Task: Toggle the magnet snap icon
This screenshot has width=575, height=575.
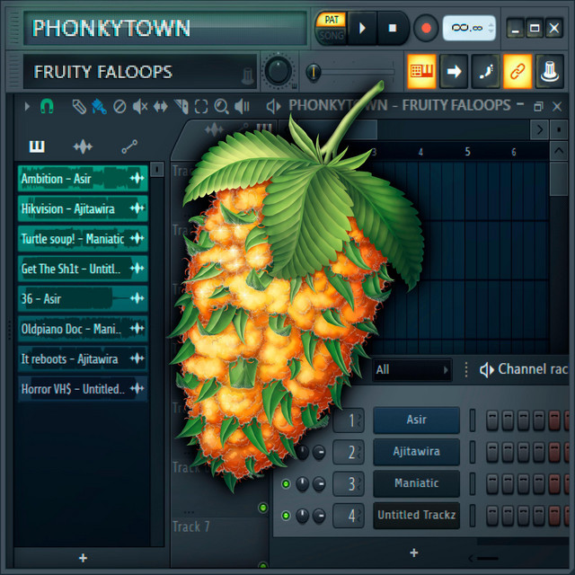Action: tap(48, 107)
